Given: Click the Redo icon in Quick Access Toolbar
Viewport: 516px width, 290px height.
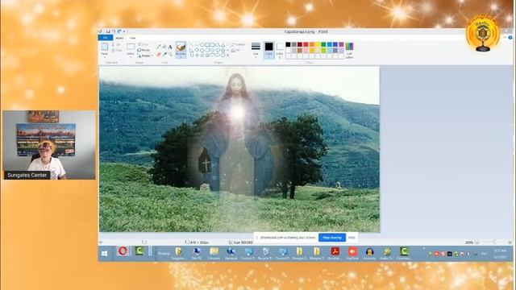Looking at the screenshot, I should click(x=119, y=31).
